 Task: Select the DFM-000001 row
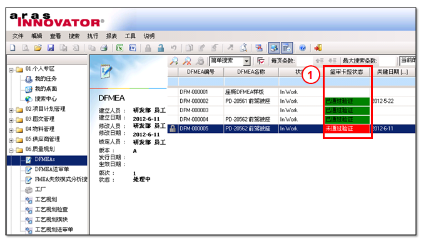(x=292, y=92)
